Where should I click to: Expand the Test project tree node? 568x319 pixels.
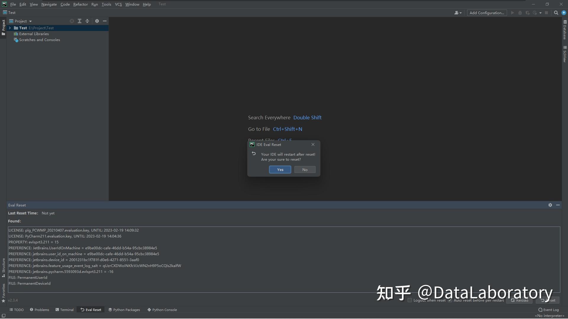(x=10, y=28)
